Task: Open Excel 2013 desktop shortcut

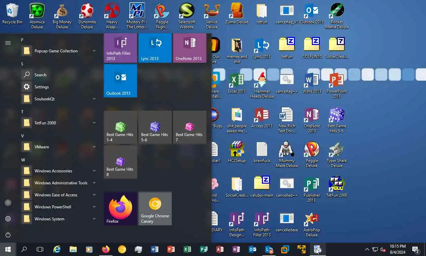Action: [x=237, y=83]
